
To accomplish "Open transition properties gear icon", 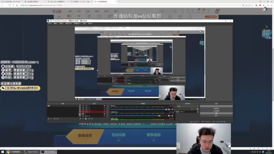I will click(198, 109).
